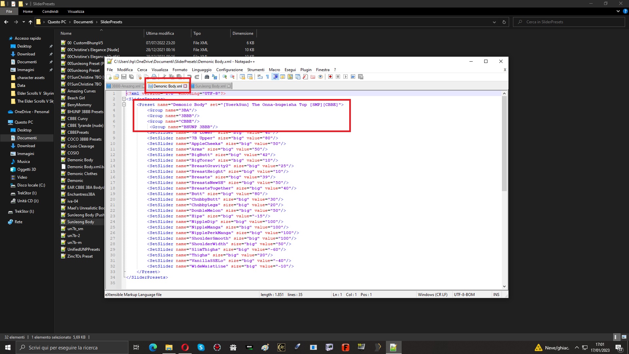Open the Demonic Clothes file in list

(x=82, y=174)
